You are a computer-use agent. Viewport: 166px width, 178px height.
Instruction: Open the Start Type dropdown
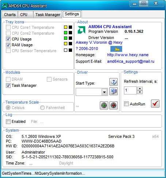click(104, 92)
